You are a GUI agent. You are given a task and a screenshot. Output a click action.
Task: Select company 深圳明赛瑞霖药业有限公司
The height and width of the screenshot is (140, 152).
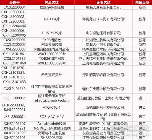point(103,75)
